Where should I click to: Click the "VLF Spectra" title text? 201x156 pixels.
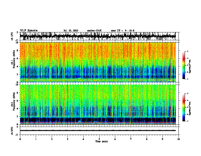pos(29,31)
